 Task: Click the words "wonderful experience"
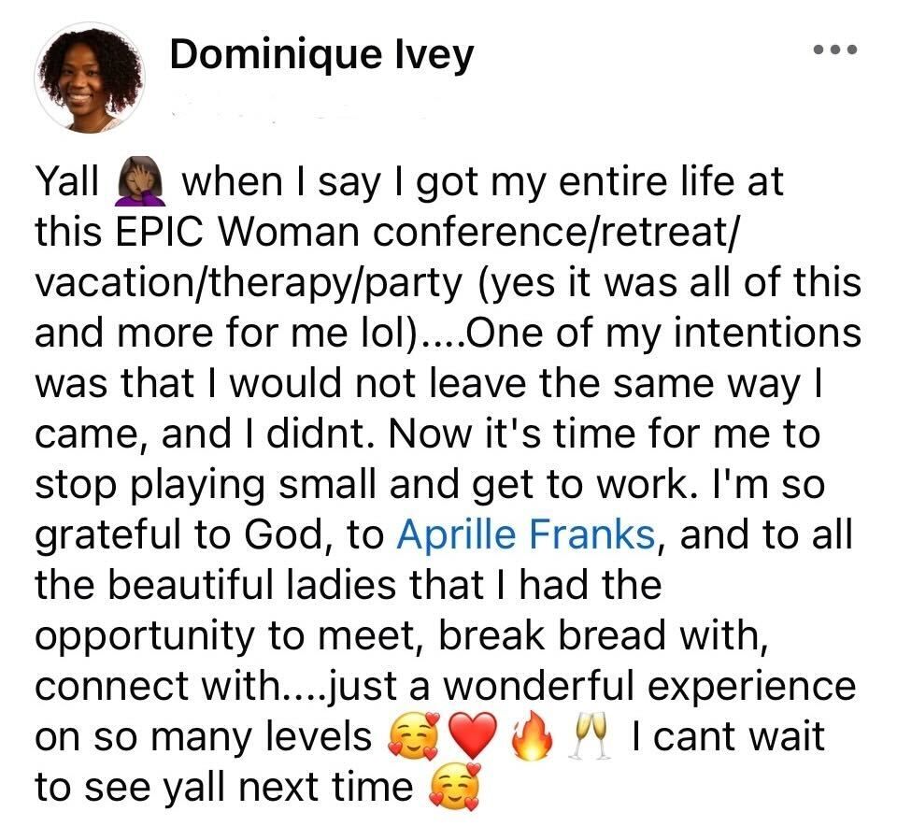[x=650, y=687]
